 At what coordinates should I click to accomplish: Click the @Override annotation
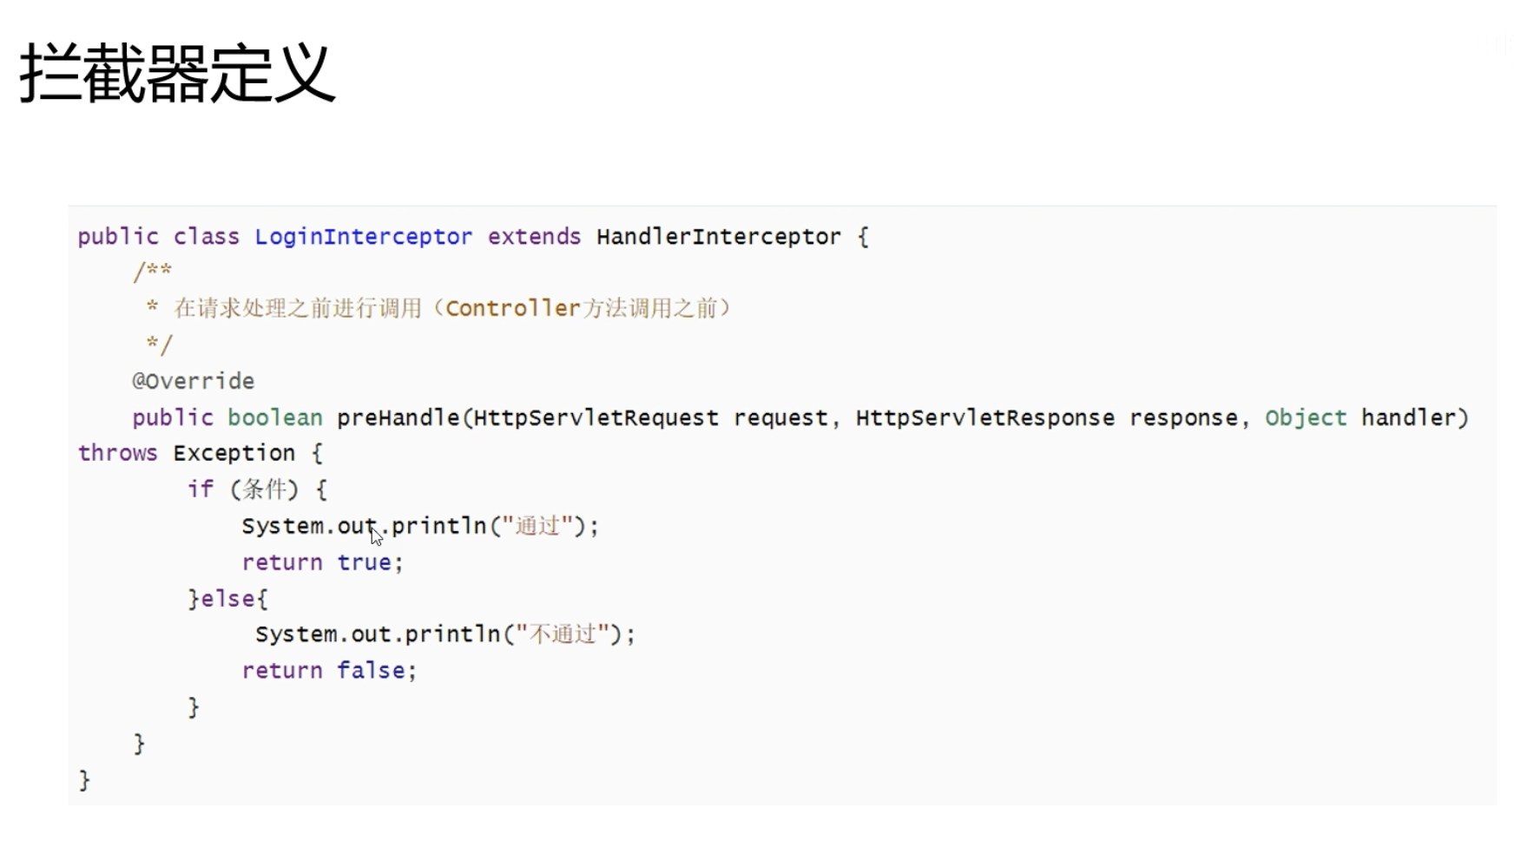(x=193, y=381)
